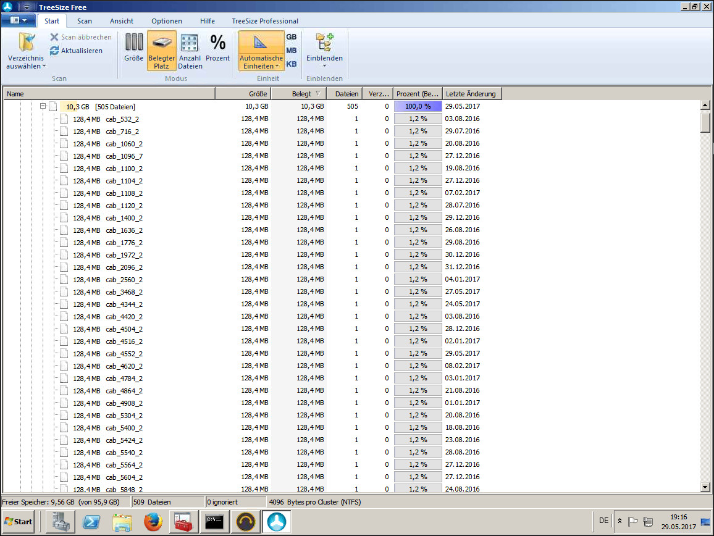Open the Ansicht ribbon tab
Screen dimensions: 714x536
[122, 21]
